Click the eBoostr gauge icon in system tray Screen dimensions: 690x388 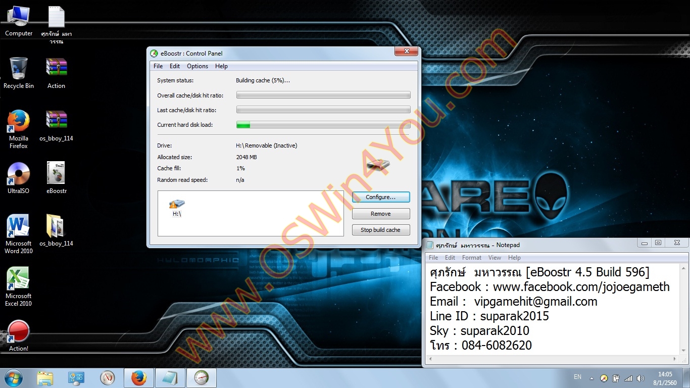coord(604,378)
